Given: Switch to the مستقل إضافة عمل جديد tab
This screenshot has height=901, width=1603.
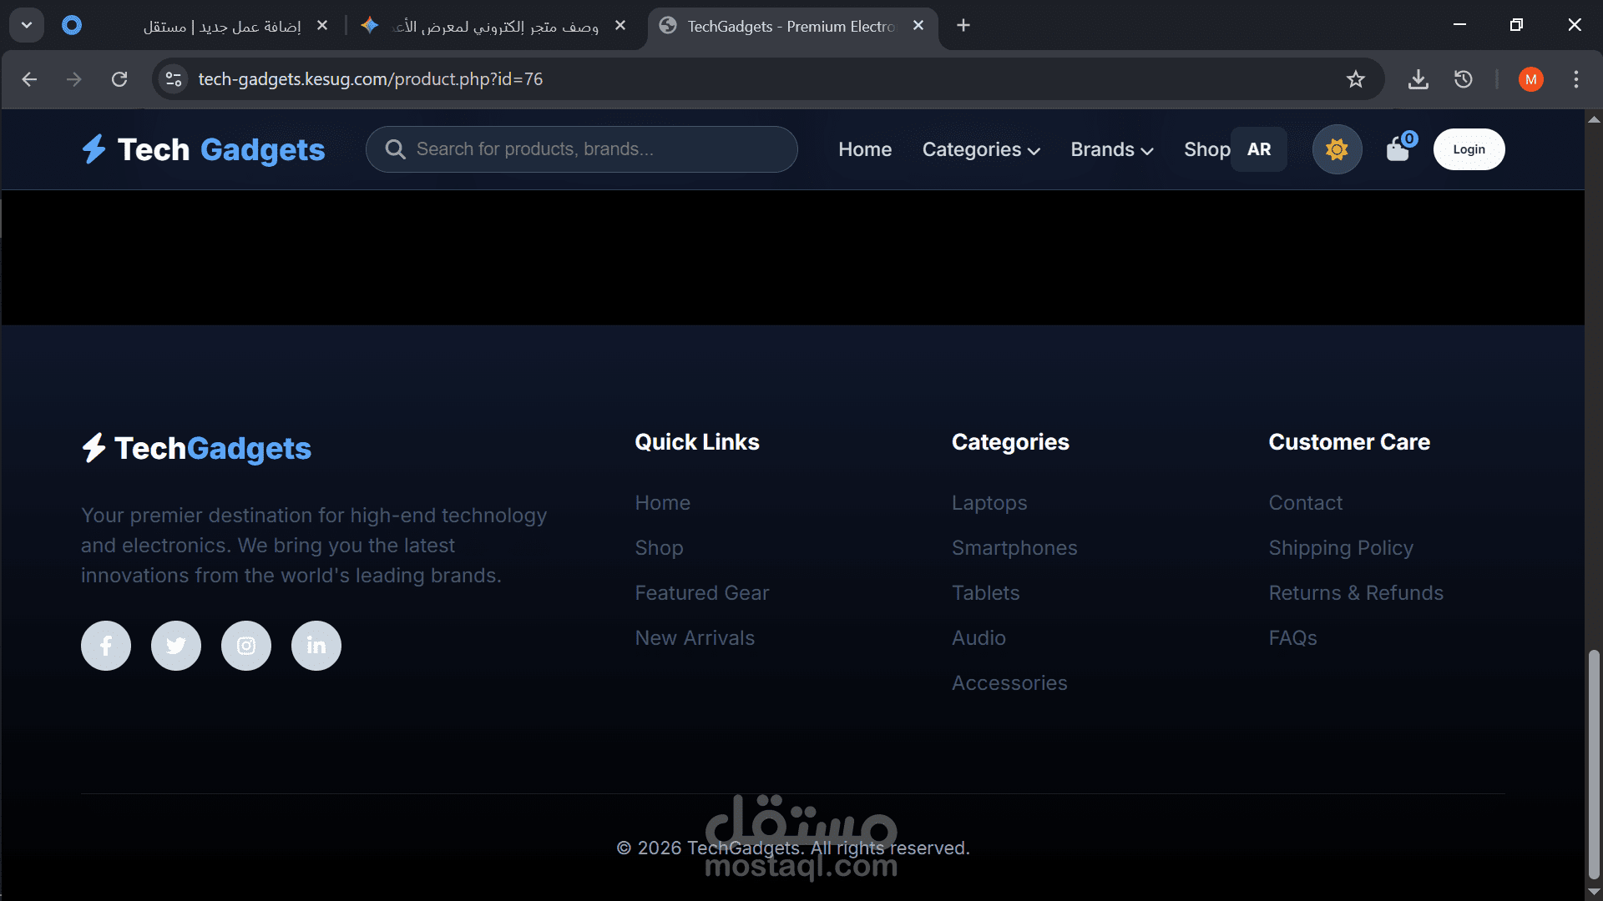Looking at the screenshot, I should 221,26.
